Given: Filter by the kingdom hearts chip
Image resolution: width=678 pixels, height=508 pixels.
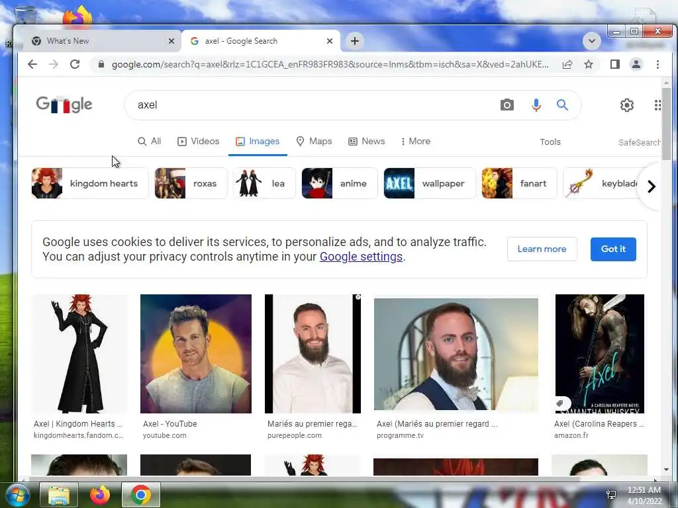Looking at the screenshot, I should [x=89, y=183].
